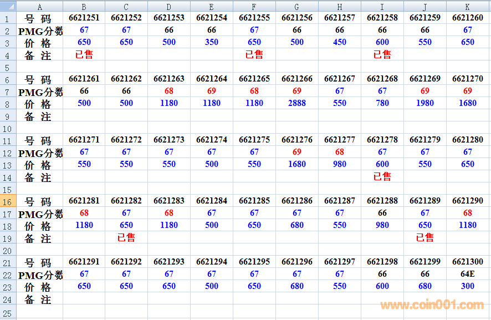Select the cell with serial 6621251

(84, 18)
